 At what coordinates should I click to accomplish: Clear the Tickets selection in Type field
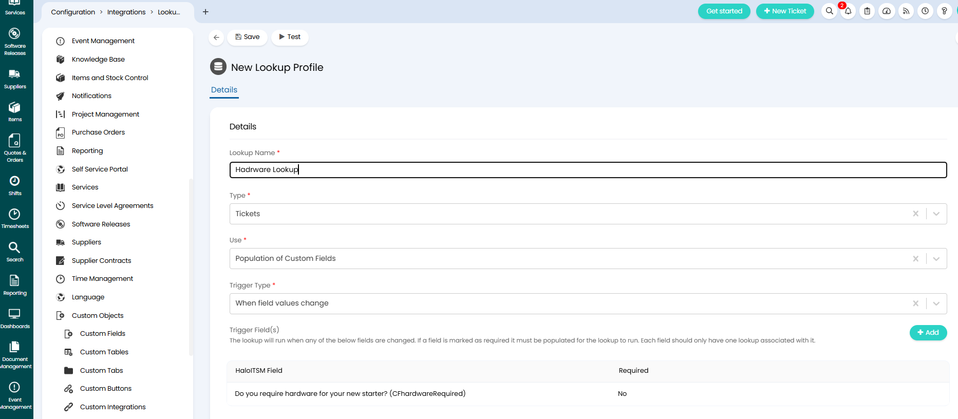click(915, 214)
